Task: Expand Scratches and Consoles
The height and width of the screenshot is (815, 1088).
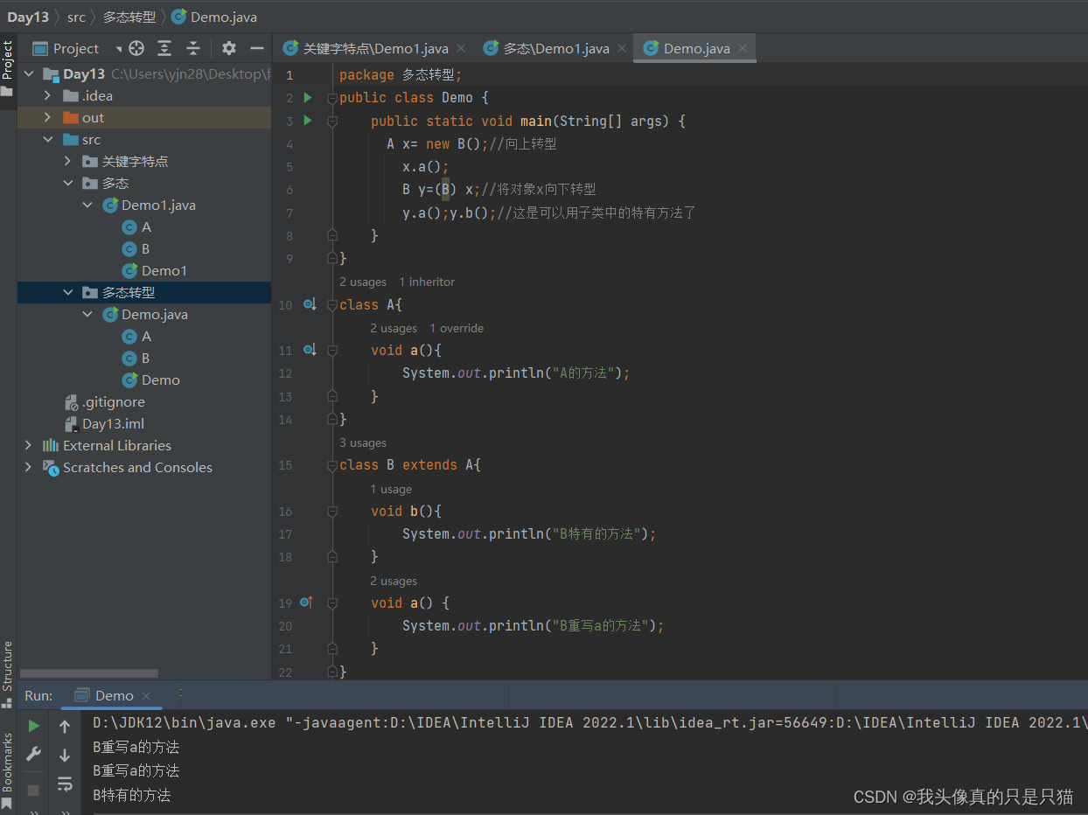Action: (28, 467)
